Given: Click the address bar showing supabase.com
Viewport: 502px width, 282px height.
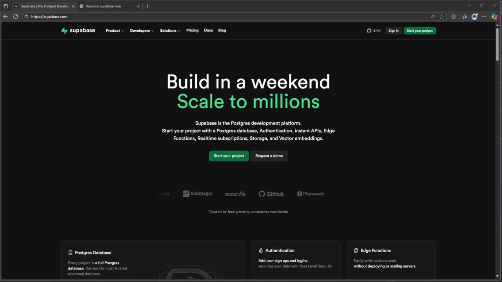Looking at the screenshot, I should [x=227, y=16].
